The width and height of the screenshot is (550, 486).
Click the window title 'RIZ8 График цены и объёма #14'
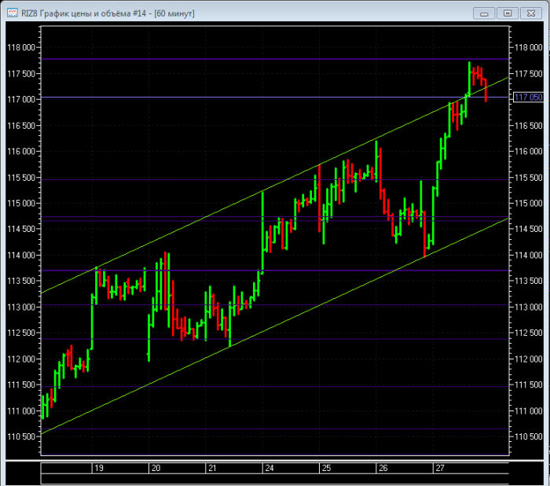click(83, 13)
